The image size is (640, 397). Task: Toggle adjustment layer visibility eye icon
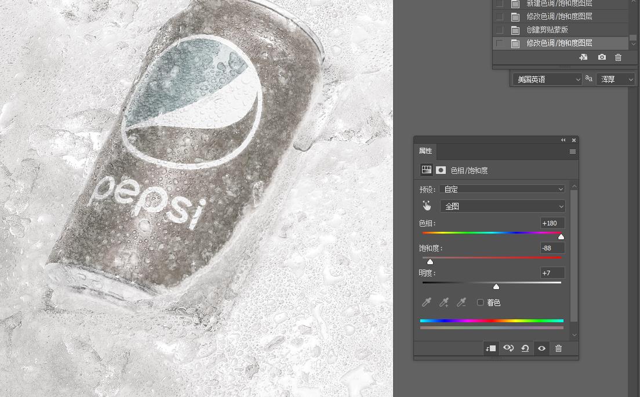pos(541,348)
